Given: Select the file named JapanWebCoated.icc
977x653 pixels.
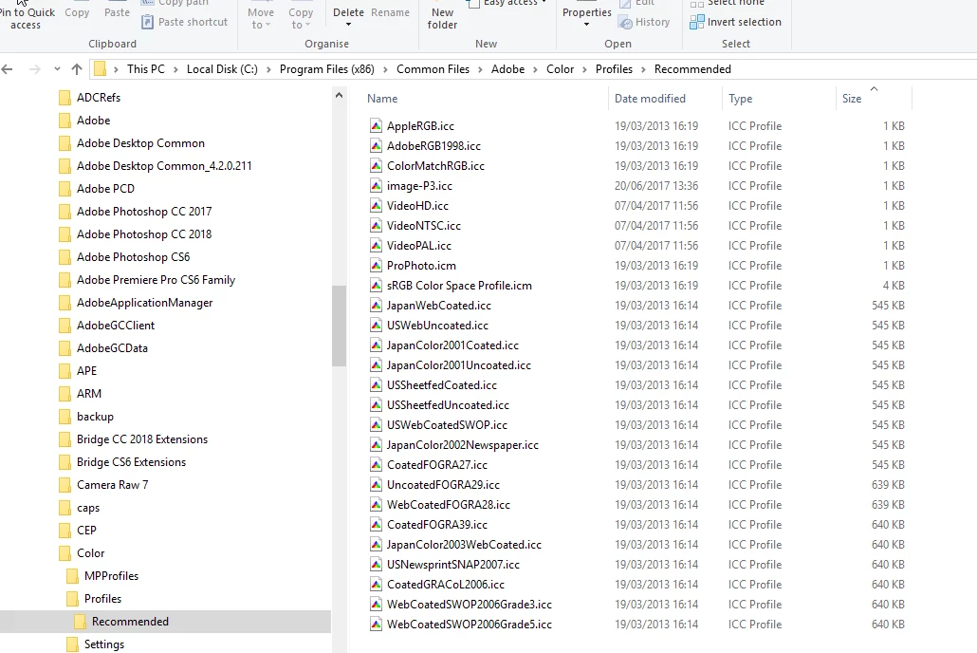Looking at the screenshot, I should 438,306.
